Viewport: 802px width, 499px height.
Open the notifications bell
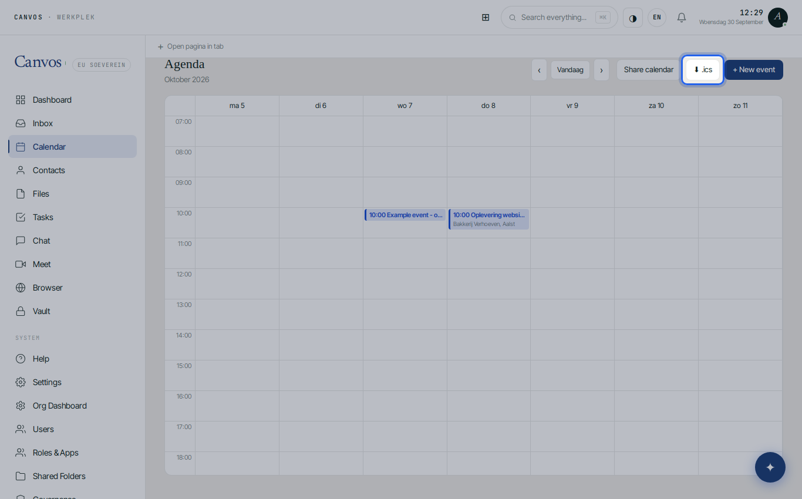click(682, 18)
